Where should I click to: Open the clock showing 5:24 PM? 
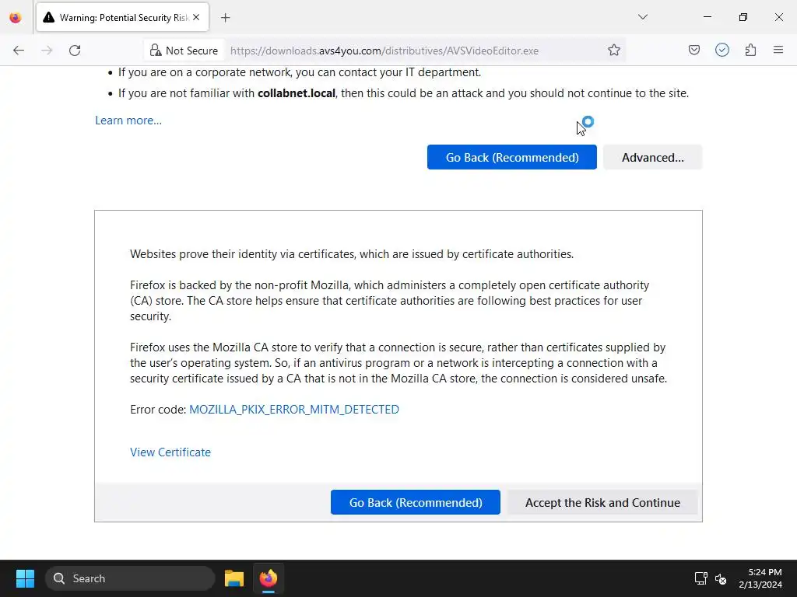[760, 578]
